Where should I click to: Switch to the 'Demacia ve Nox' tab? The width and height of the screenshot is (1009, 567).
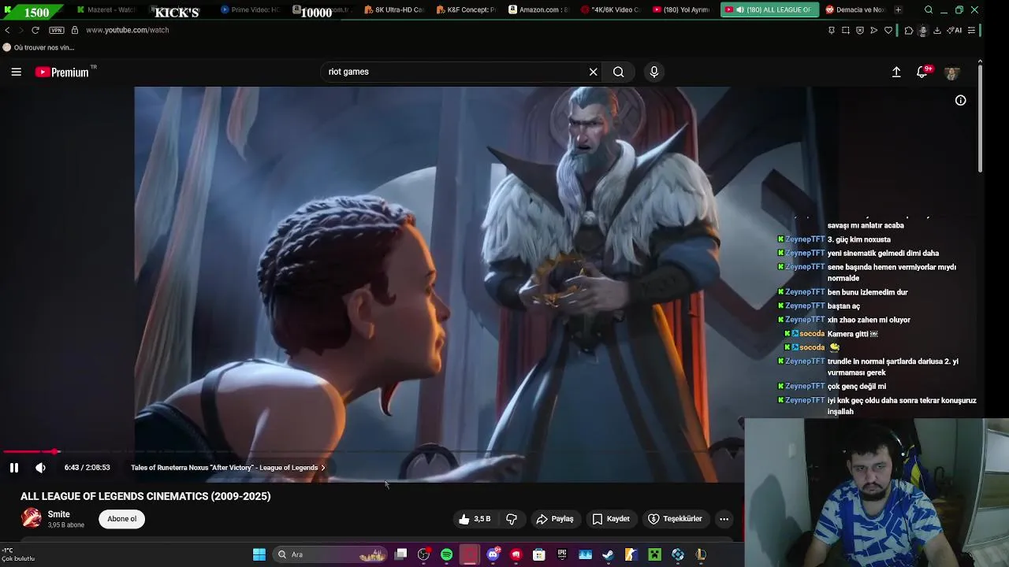click(x=855, y=10)
